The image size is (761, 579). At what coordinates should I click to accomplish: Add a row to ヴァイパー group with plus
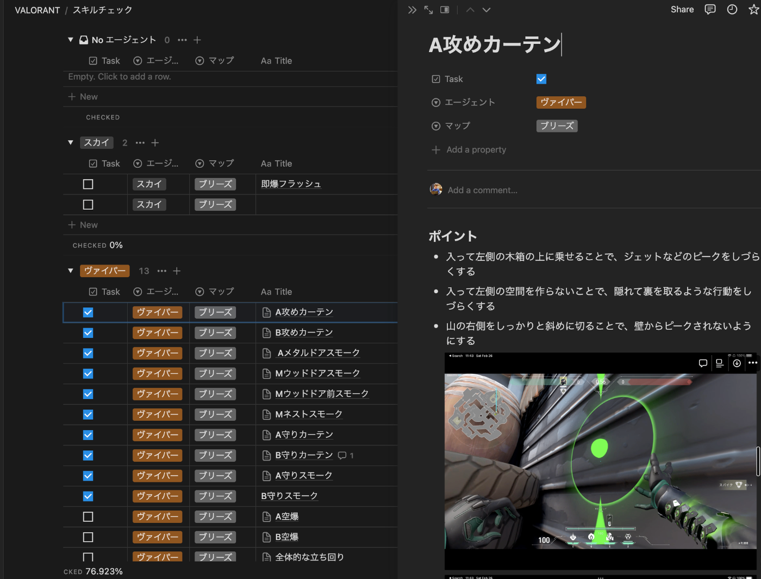point(177,271)
